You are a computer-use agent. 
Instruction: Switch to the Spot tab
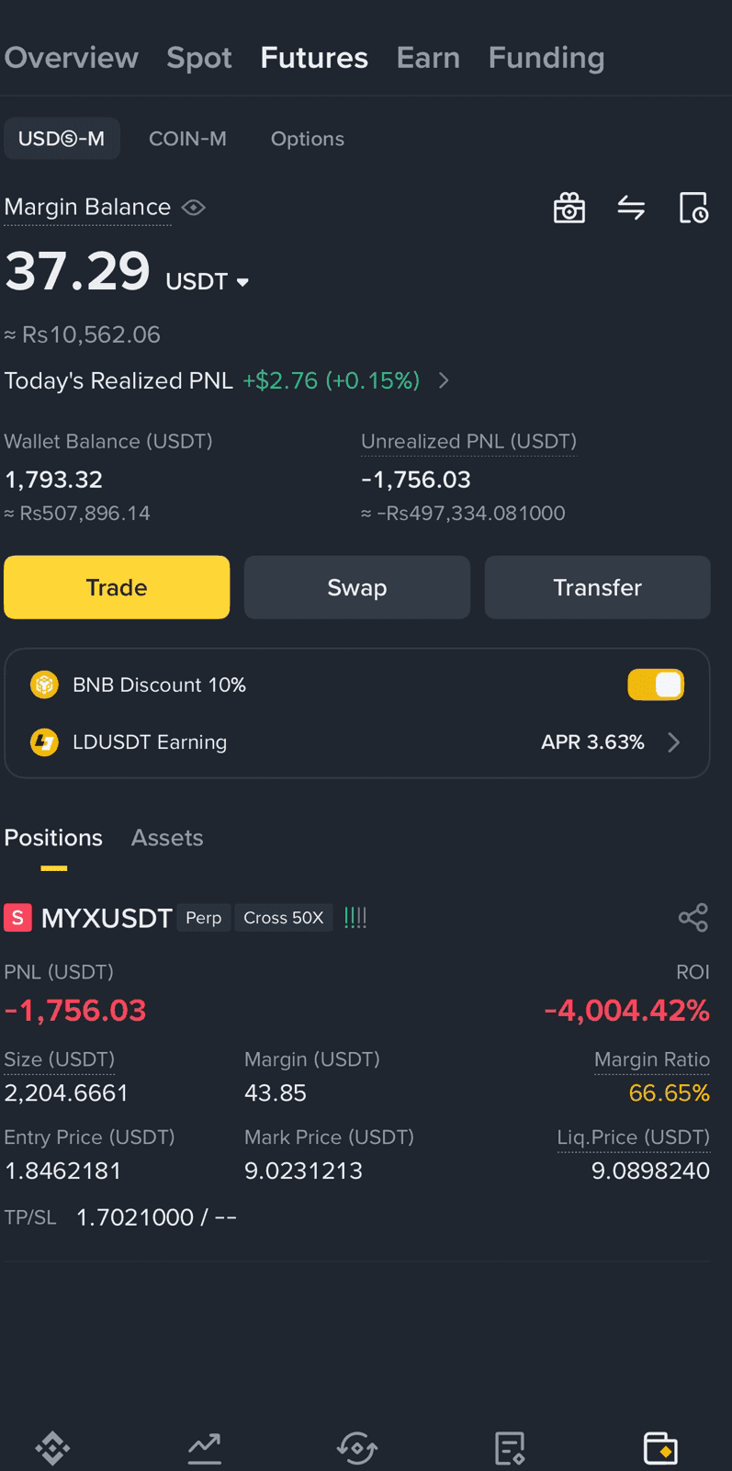point(199,58)
